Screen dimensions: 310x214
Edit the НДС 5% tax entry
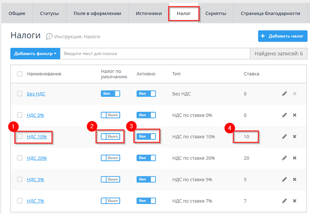(x=284, y=180)
